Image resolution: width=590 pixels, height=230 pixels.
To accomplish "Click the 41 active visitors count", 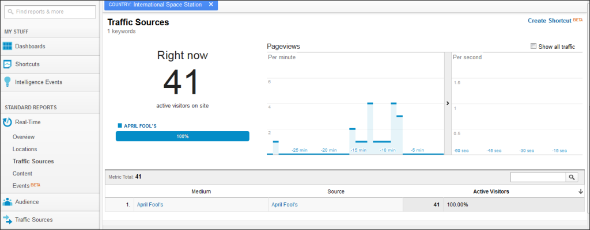I will coord(180,83).
